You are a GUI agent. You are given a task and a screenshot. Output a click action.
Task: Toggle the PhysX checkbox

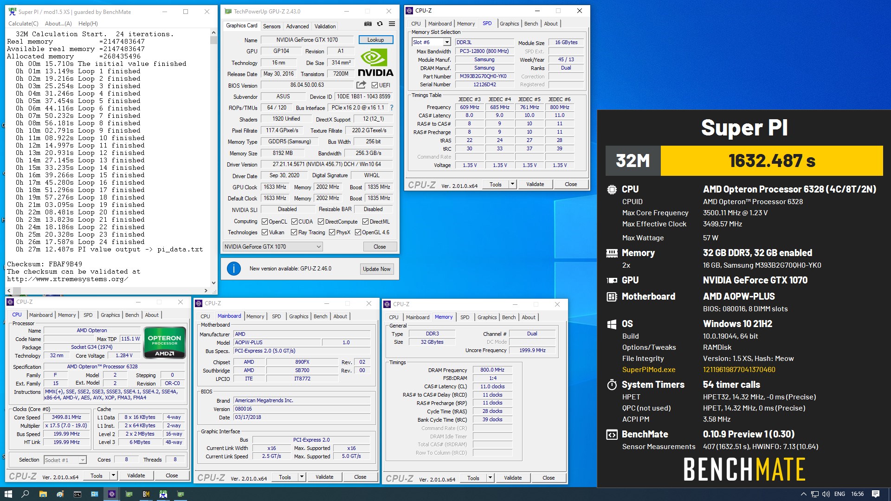tap(332, 232)
